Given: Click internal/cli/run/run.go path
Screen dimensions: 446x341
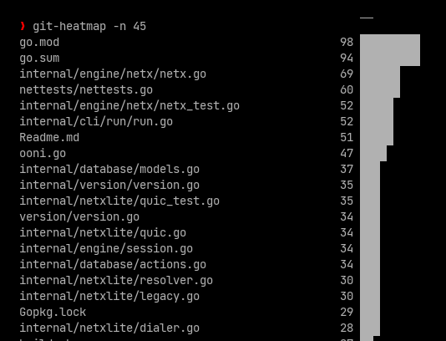Looking at the screenshot, I should 96,122.
